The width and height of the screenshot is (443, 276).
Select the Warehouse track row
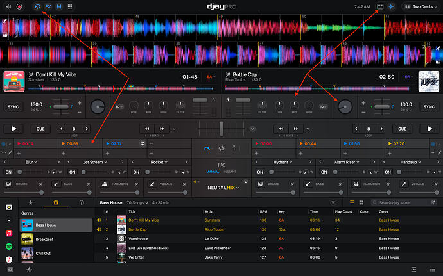[x=268, y=238]
